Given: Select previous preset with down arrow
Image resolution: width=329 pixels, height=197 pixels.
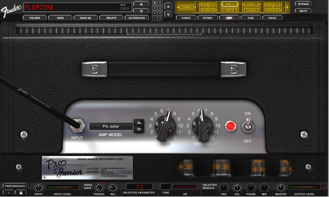Looking at the screenshot, I should 141,11.
